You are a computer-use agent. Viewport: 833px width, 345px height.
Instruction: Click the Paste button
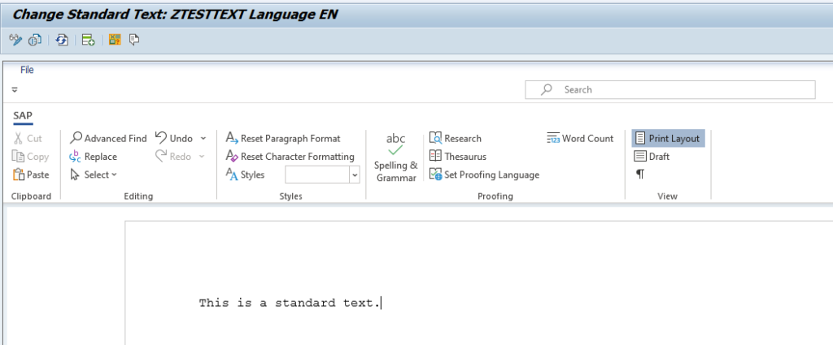coord(31,175)
